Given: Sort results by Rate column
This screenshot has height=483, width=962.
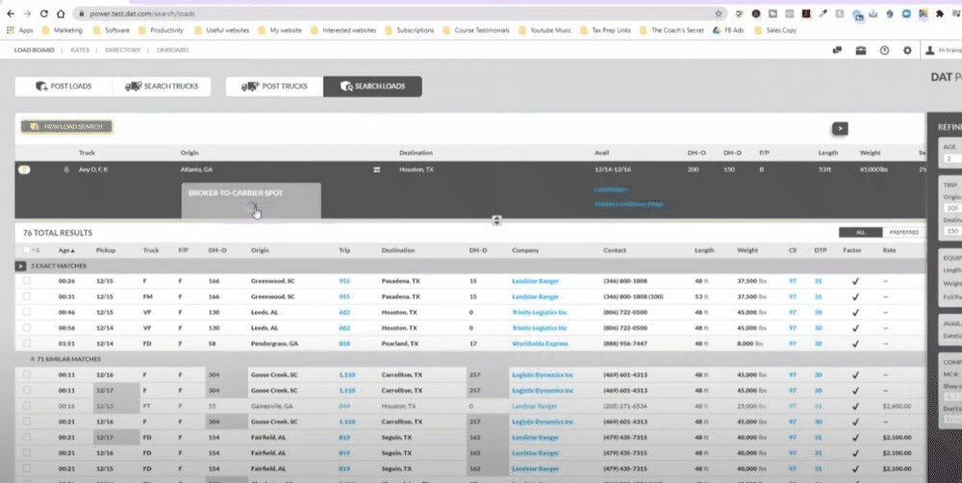Looking at the screenshot, I should point(889,250).
